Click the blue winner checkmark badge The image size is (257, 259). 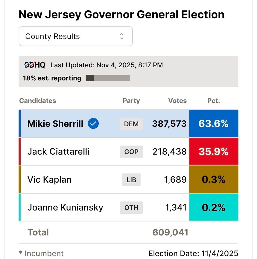(93, 124)
